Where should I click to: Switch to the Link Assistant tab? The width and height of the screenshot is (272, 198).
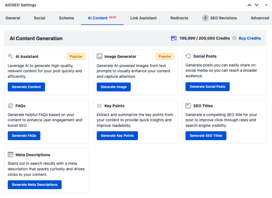(143, 18)
